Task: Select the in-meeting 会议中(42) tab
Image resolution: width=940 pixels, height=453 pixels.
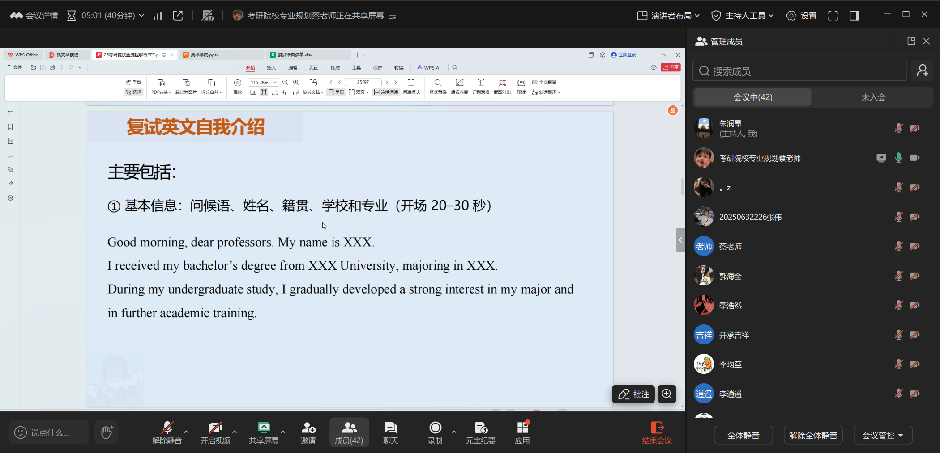Action: [752, 97]
